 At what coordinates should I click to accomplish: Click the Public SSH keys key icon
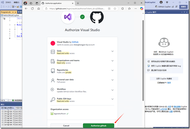[53, 100]
